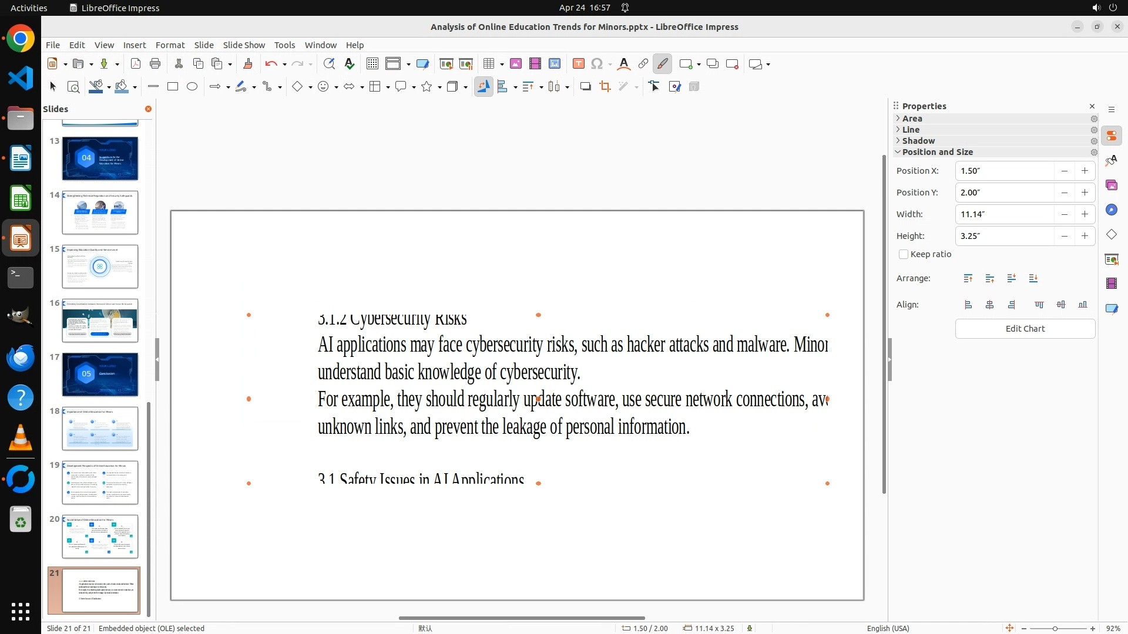Toggle the Clone Formatting paintbrush

pyautogui.click(x=247, y=64)
